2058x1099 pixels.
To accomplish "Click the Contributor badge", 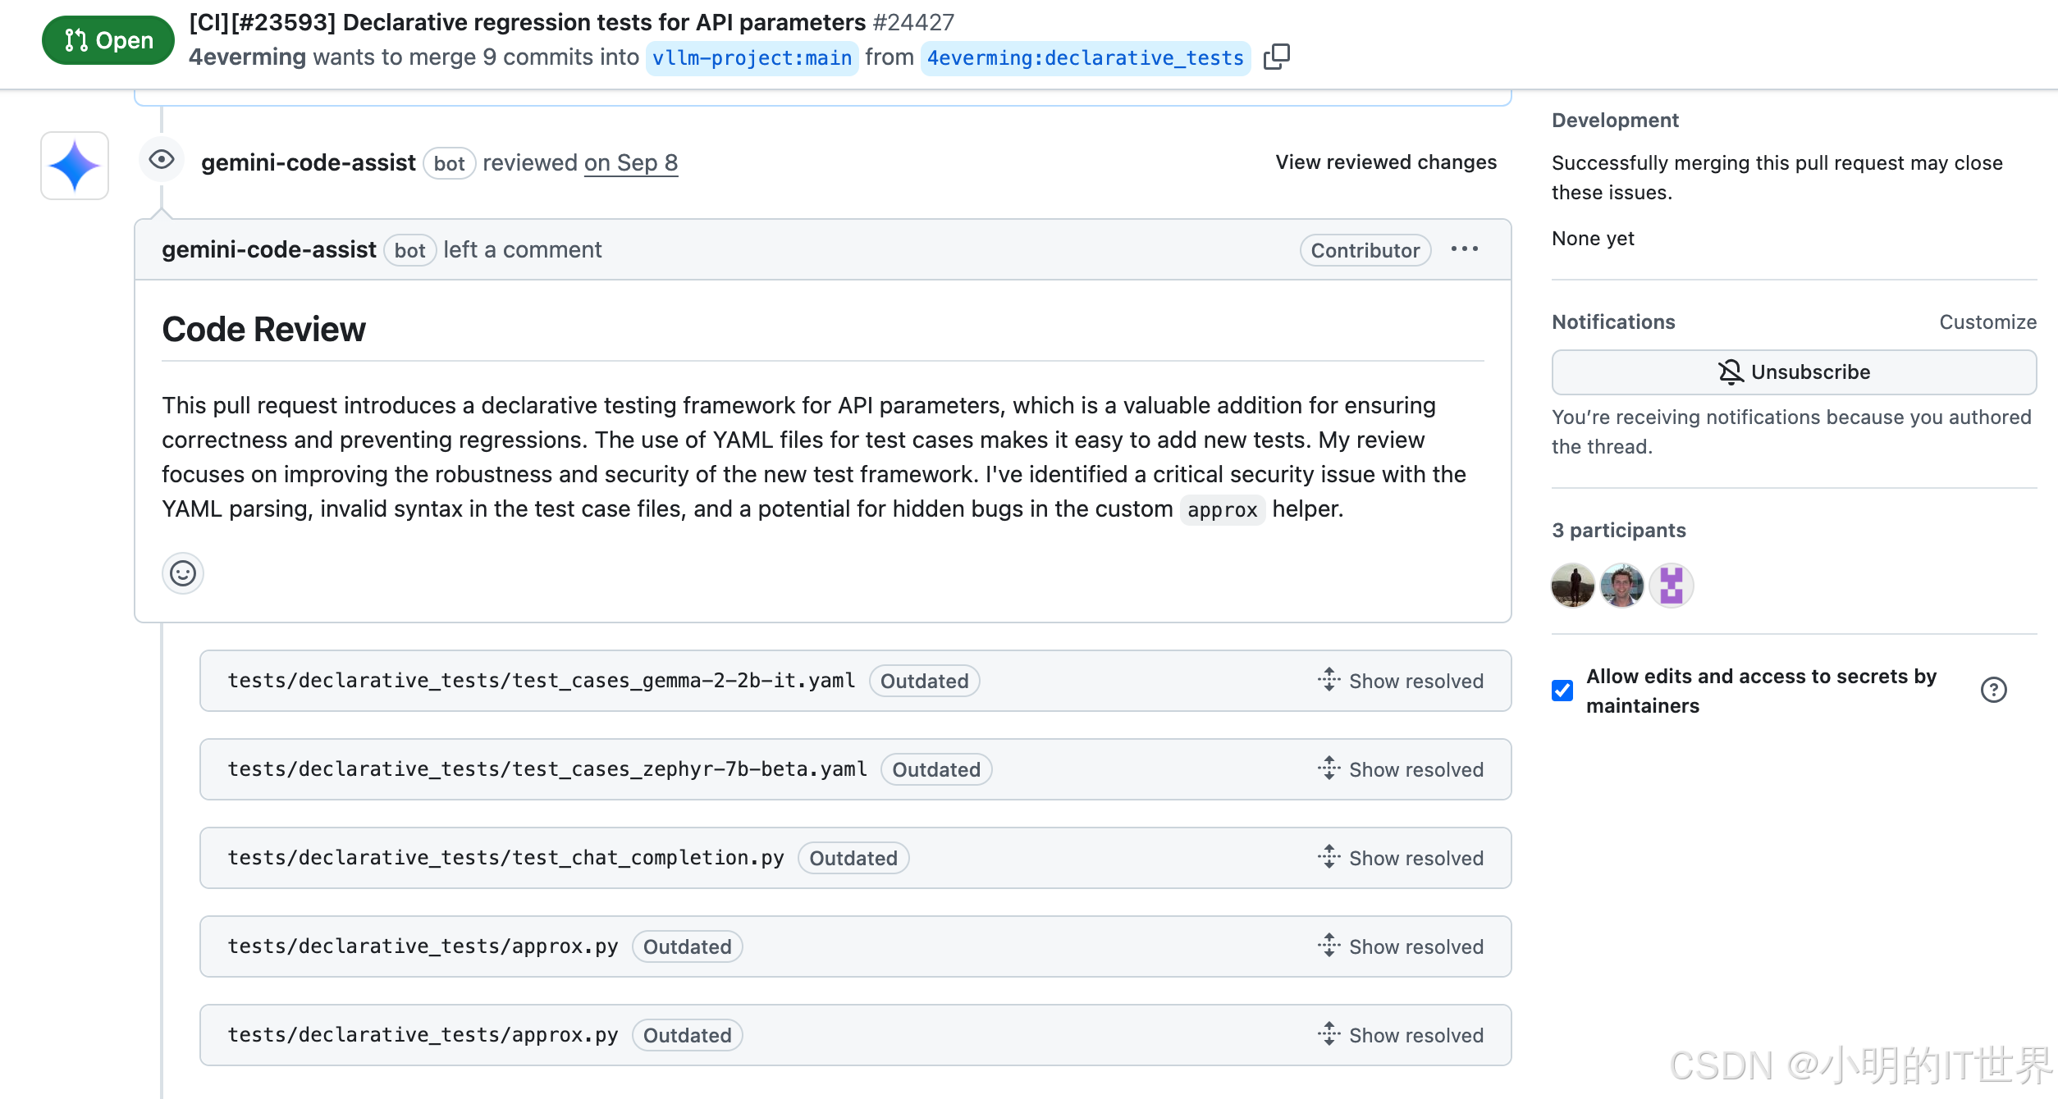I will (1365, 250).
